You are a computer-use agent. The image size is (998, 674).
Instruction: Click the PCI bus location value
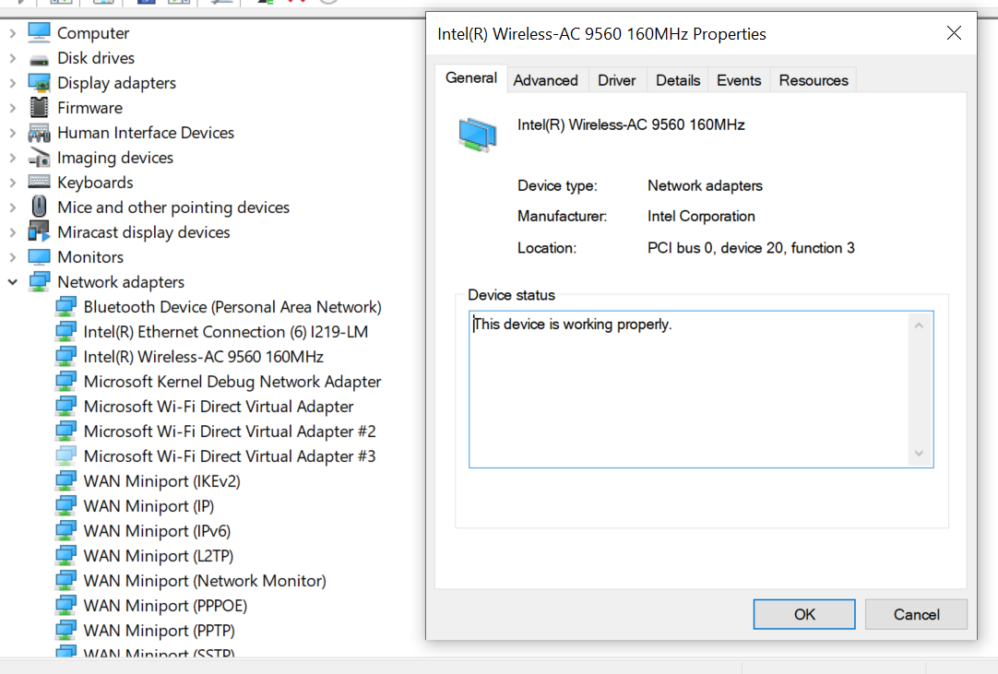point(751,248)
